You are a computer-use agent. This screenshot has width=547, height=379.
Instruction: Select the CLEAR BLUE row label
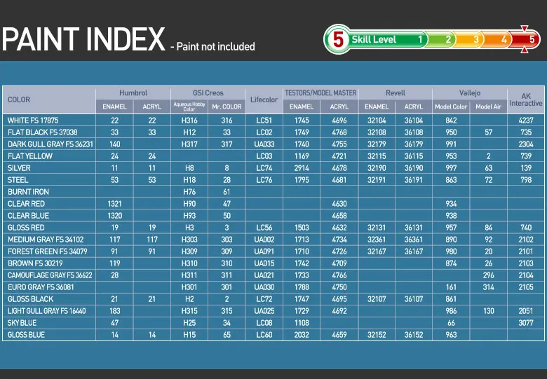coord(28,216)
